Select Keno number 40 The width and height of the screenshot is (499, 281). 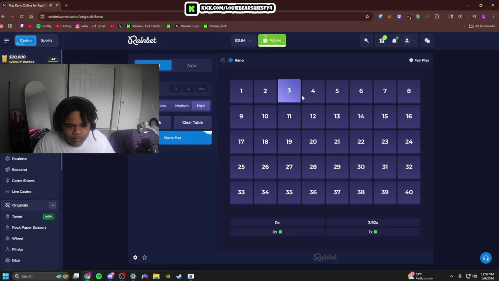tap(409, 192)
